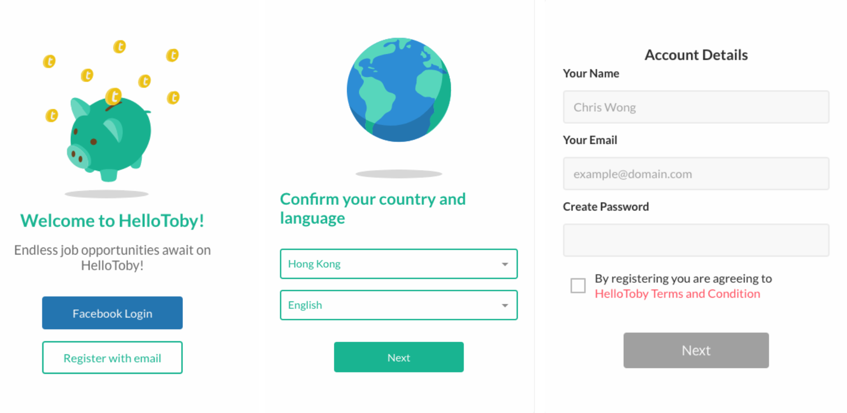Focus the Your Name input field

click(696, 107)
